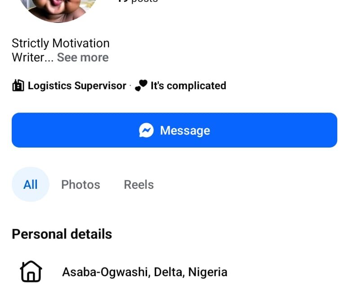Tap the workplace building icon

pyautogui.click(x=18, y=86)
